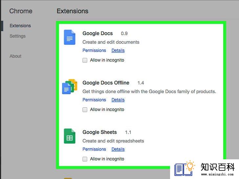The image size is (239, 179).
Task: Open About in the Chrome sidebar
Action: [15, 56]
